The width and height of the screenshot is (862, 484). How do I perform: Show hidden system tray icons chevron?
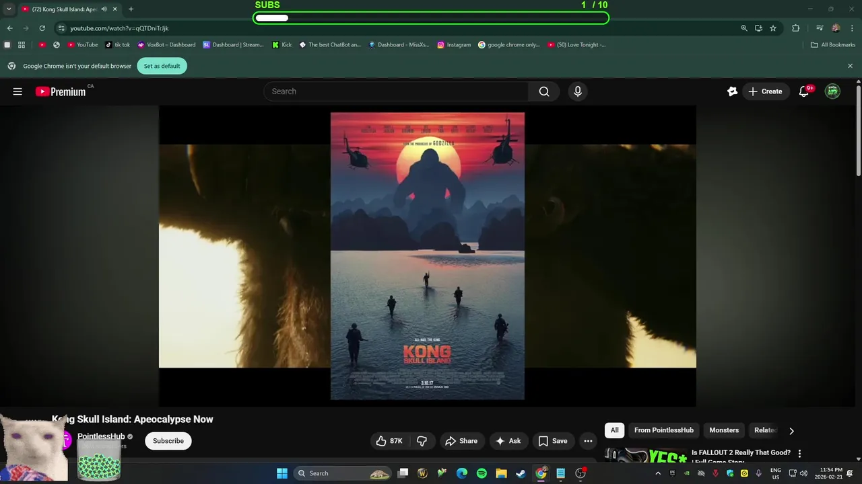tap(658, 473)
